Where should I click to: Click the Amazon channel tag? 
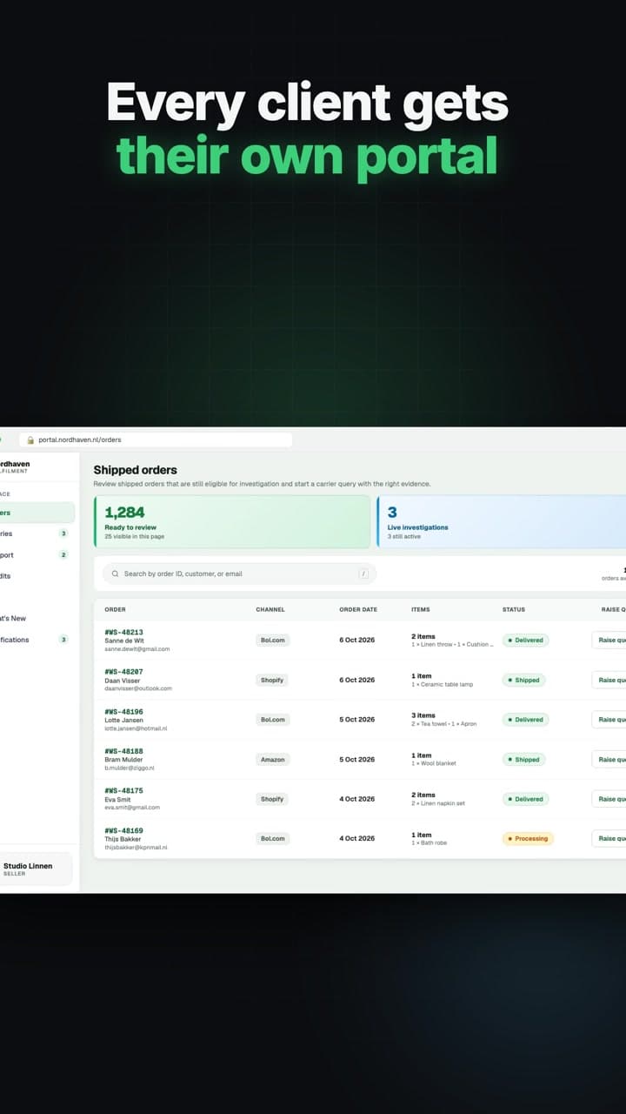(x=272, y=759)
